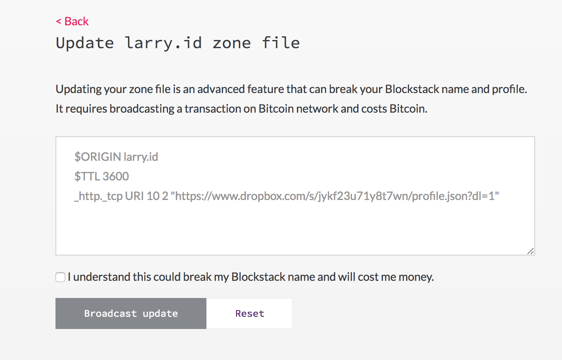
Task: Click the end of the Dropbox URL string
Action: coord(498,196)
